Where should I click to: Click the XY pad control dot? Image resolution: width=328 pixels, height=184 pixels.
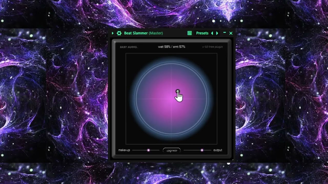coord(178,91)
